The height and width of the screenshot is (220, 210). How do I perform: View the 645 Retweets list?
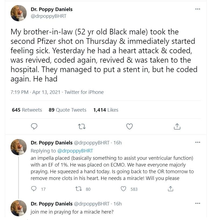click(x=27, y=110)
